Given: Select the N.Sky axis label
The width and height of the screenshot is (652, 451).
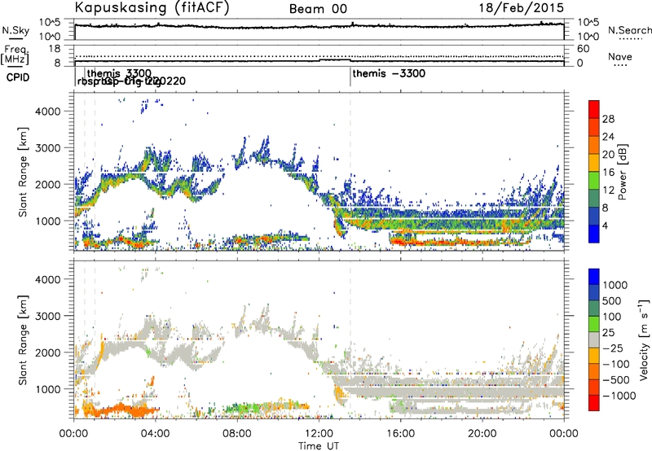Looking at the screenshot, I should coord(15,30).
